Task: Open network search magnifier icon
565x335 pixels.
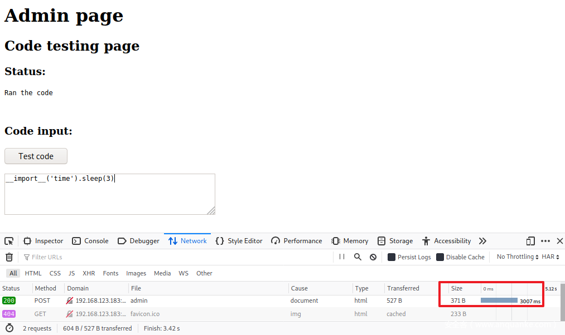Action: point(358,257)
